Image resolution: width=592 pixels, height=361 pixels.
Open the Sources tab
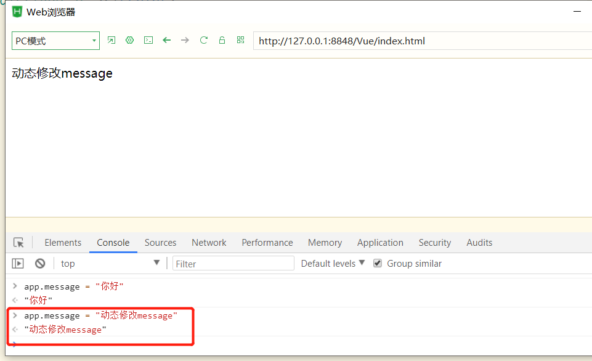coord(160,243)
